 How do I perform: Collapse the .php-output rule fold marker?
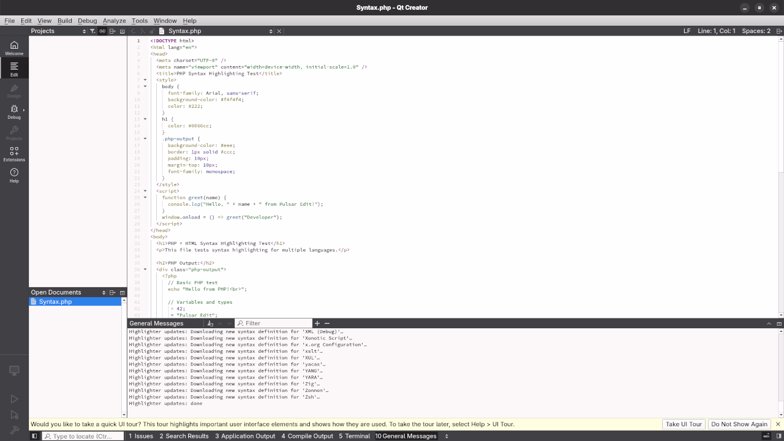145,138
